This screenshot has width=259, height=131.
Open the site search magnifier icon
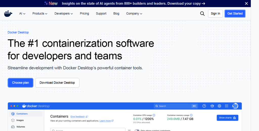202,14
